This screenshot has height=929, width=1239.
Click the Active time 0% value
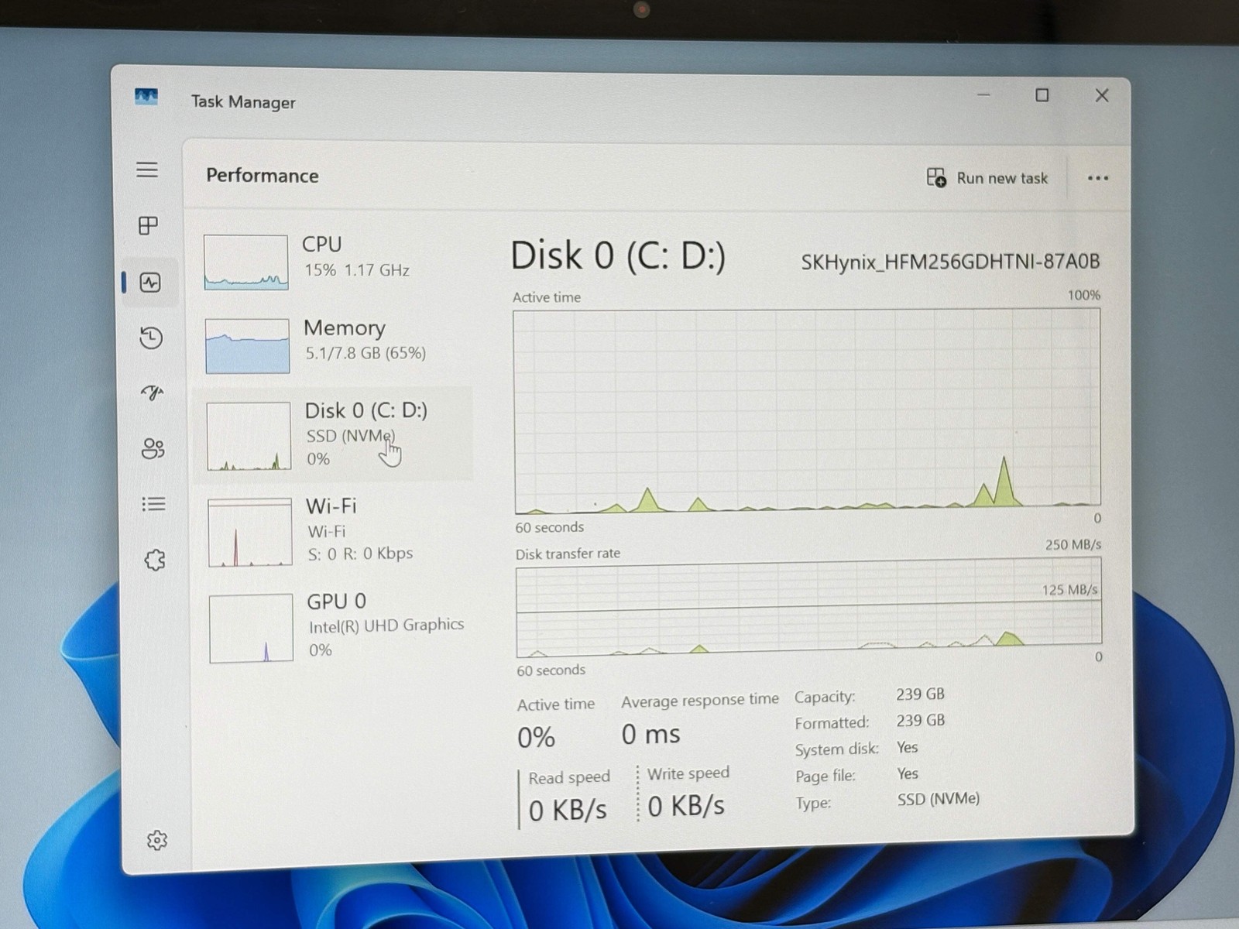(x=536, y=738)
